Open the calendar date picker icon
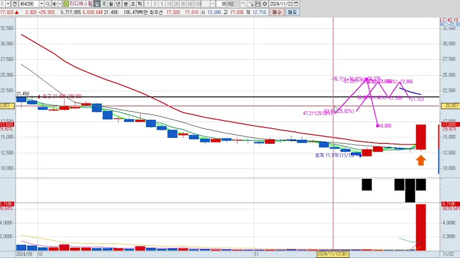460x258 pixels. (296, 4)
